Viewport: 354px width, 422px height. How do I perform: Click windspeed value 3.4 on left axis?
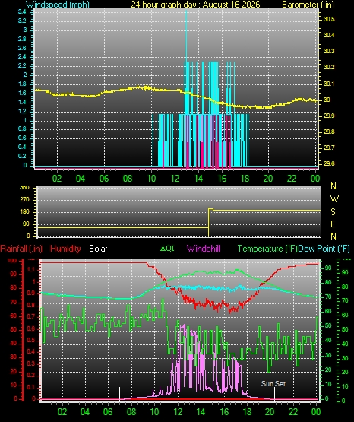point(22,11)
